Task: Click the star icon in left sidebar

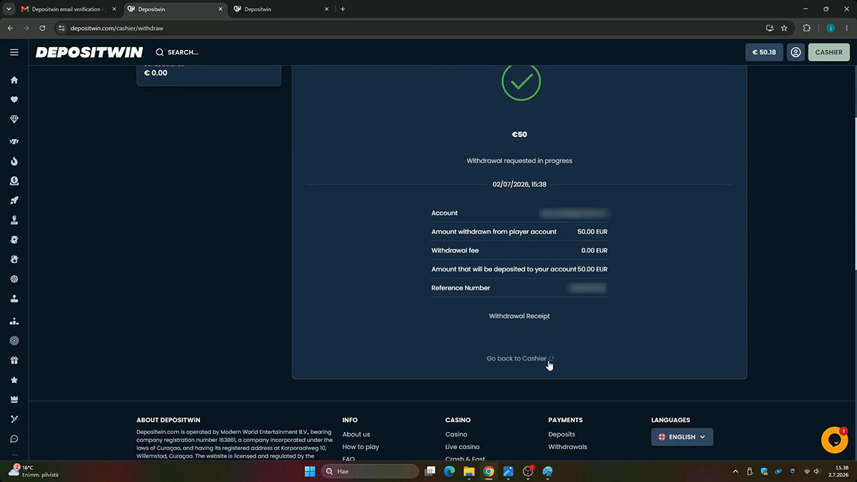Action: click(x=14, y=380)
